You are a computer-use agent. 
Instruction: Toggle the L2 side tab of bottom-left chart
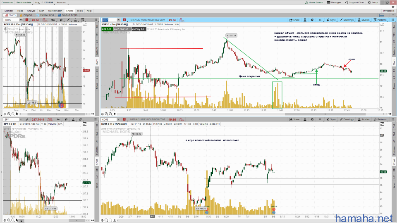[97, 177]
